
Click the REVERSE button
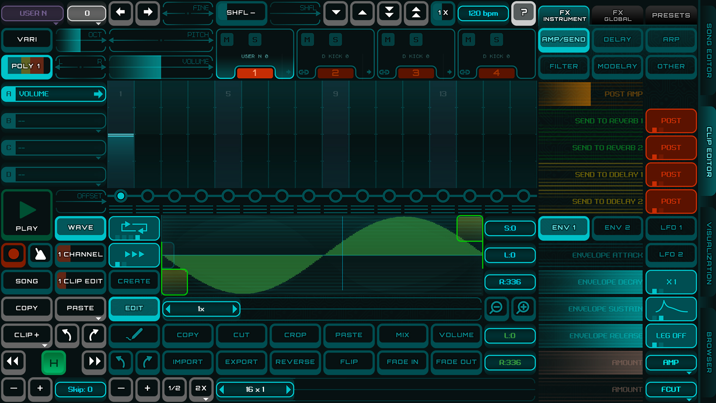[x=295, y=362]
